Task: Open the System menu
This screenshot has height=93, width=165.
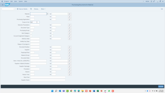Action: (x=21, y=1)
